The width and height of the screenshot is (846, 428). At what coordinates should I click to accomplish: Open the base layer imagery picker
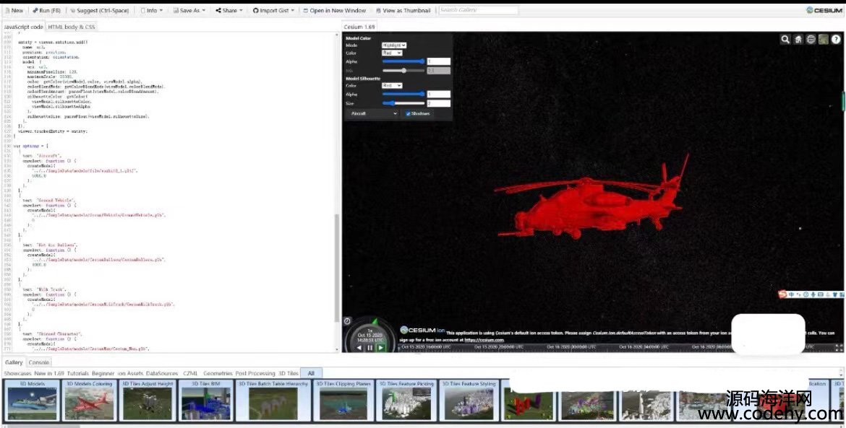point(824,40)
